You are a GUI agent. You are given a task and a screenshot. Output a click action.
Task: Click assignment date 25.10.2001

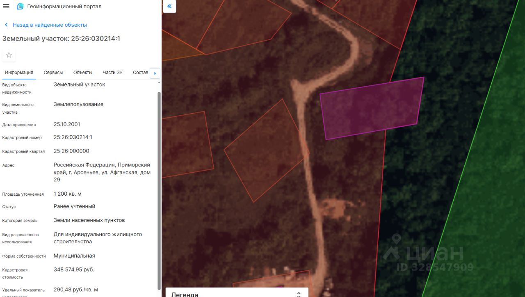click(67, 124)
